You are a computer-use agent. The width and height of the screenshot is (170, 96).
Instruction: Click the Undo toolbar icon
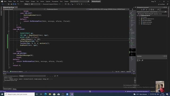(x=18, y=4)
